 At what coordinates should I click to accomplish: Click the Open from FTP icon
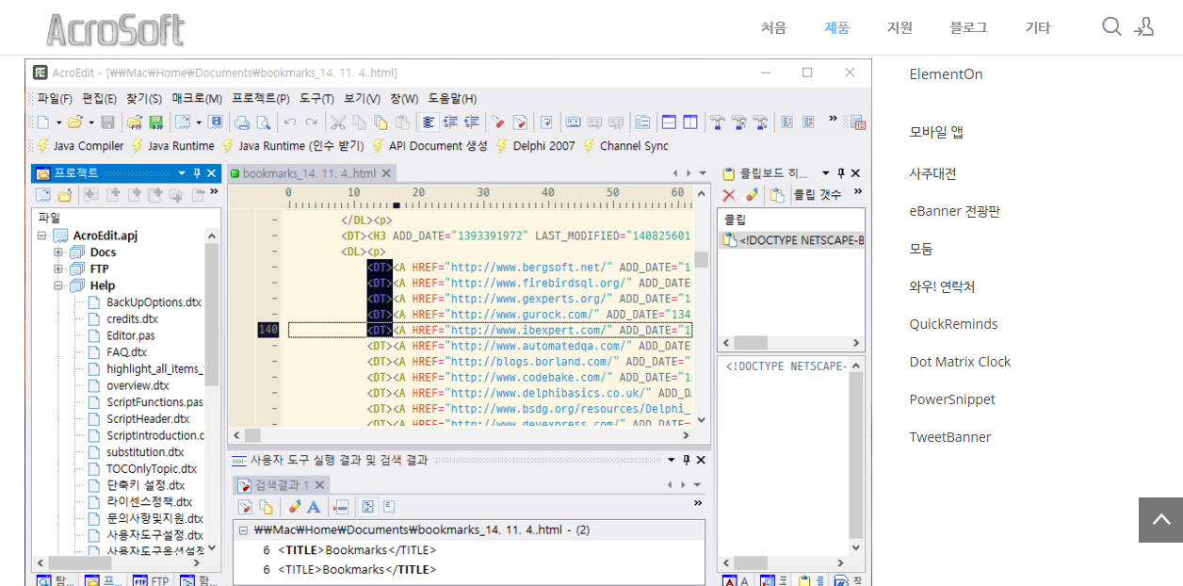(135, 122)
